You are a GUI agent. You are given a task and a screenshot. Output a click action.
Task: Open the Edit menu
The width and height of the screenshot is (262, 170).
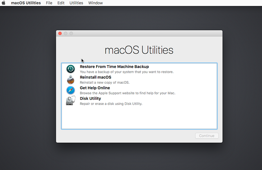[x=61, y=3]
